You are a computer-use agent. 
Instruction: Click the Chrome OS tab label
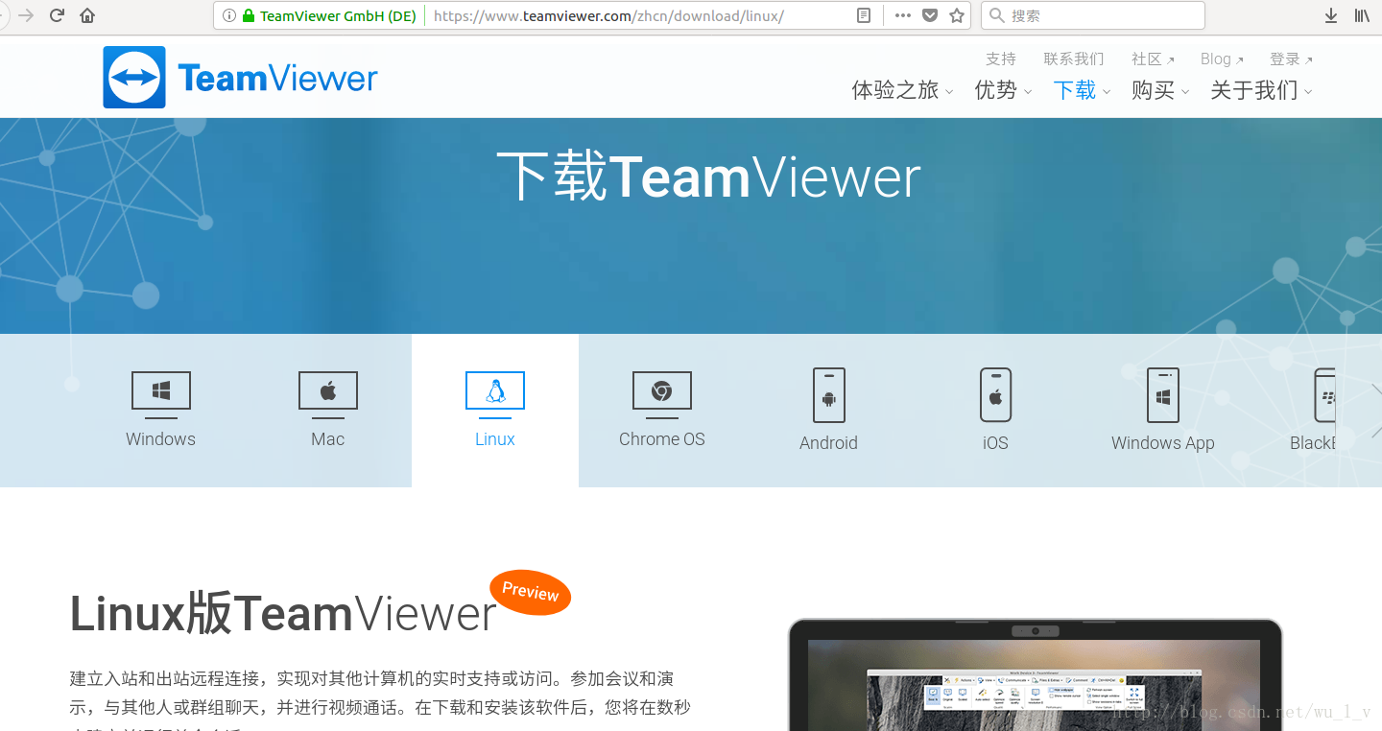coord(662,439)
